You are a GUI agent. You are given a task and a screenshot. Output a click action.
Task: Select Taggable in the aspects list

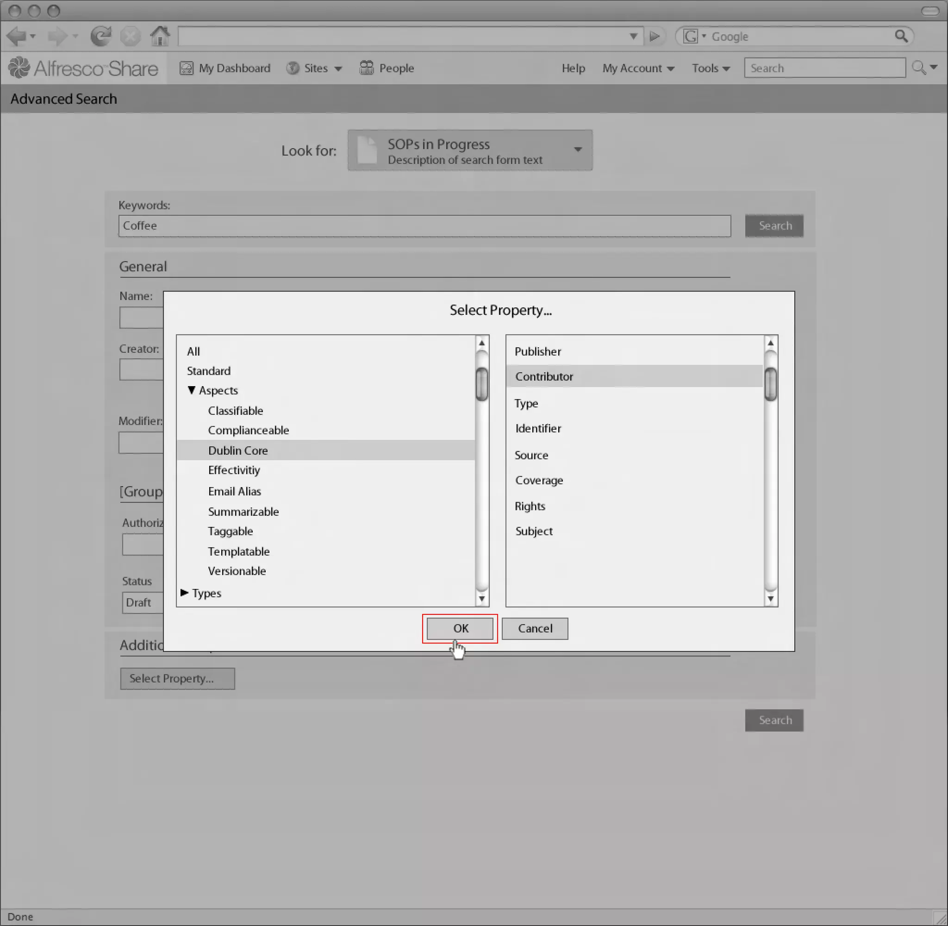pyautogui.click(x=231, y=532)
